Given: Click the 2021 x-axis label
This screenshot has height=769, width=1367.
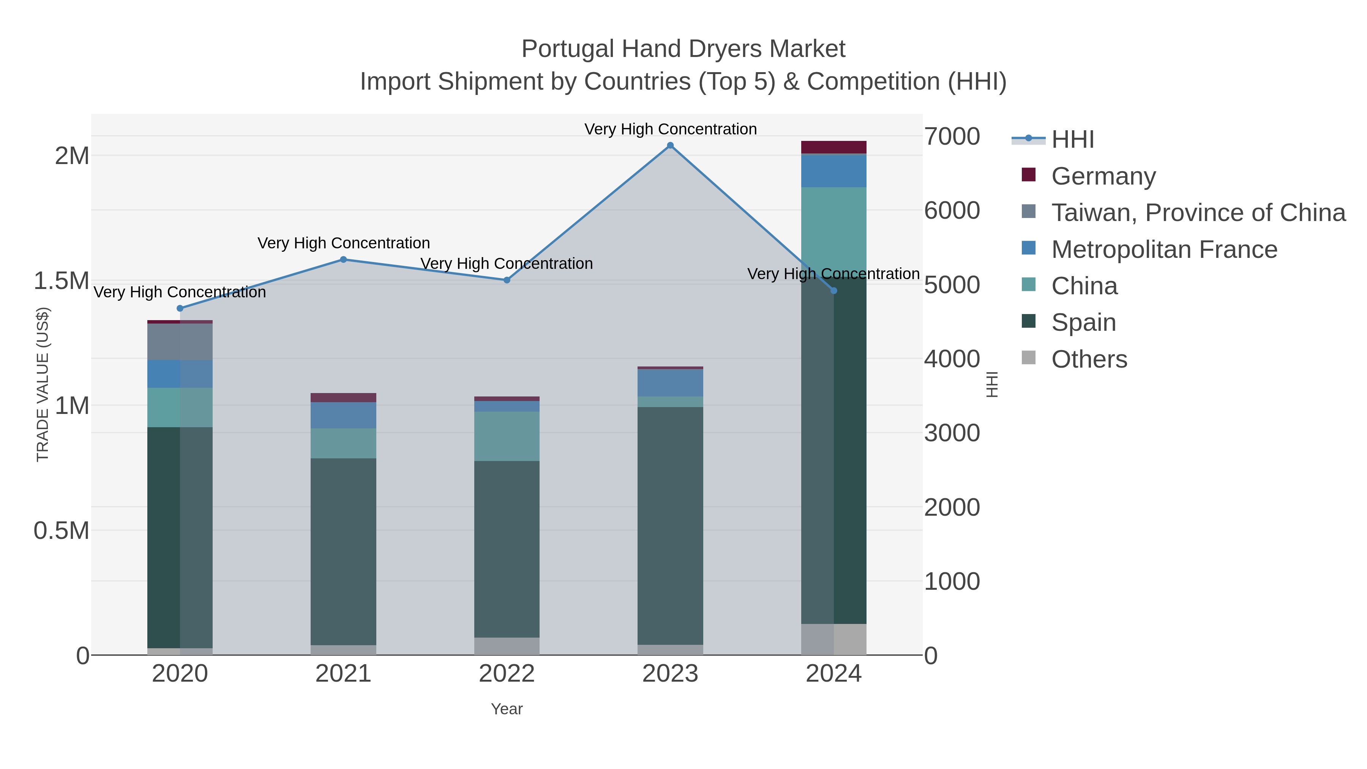Looking at the screenshot, I should coord(343,674).
